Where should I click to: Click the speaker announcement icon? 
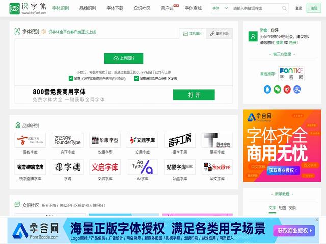tap(44, 32)
